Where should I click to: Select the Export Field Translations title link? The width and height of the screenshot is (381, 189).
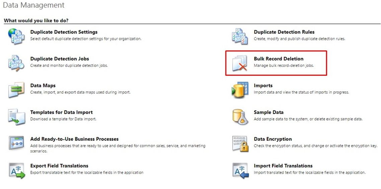[x=59, y=166]
